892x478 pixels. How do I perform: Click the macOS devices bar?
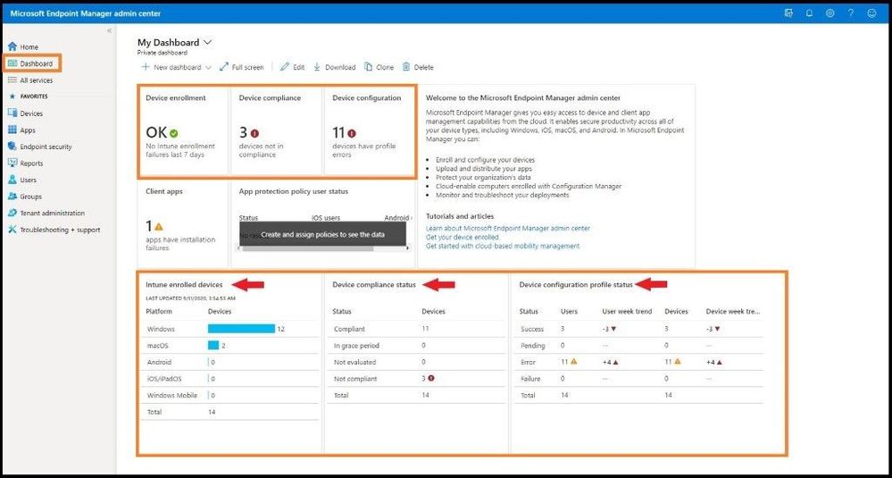[213, 346]
